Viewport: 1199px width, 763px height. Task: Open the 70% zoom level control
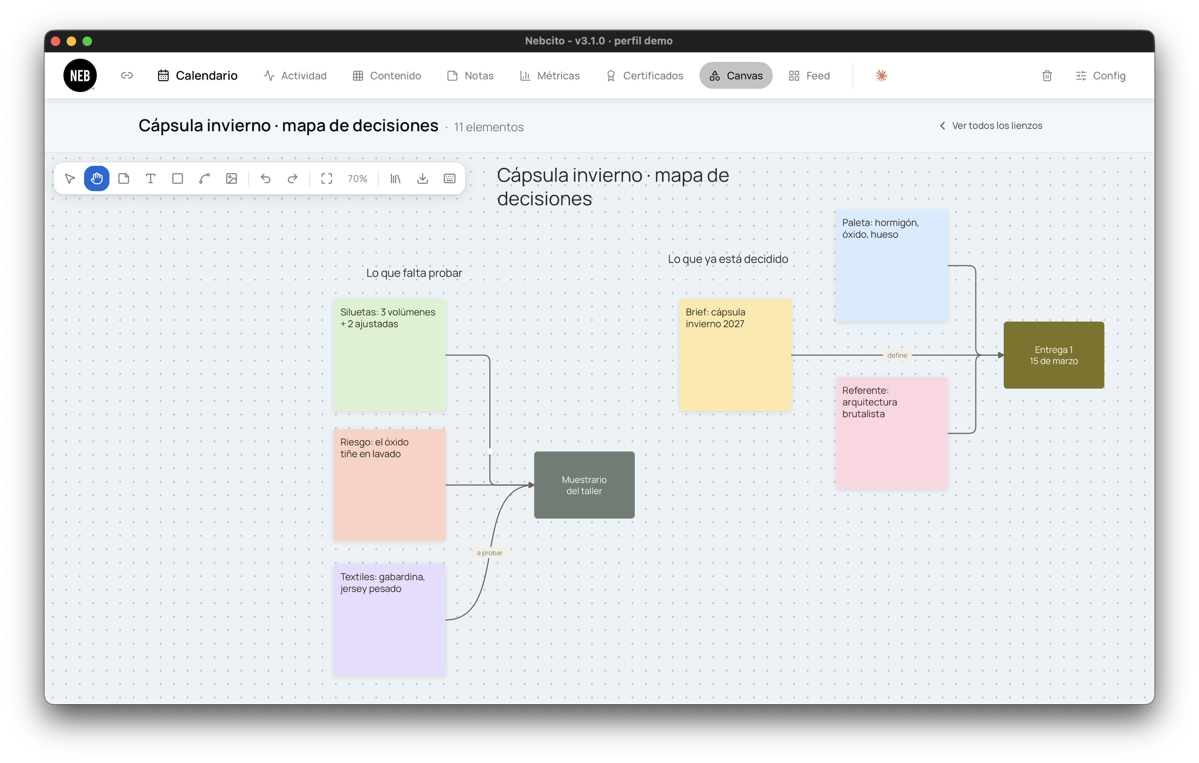click(x=358, y=178)
